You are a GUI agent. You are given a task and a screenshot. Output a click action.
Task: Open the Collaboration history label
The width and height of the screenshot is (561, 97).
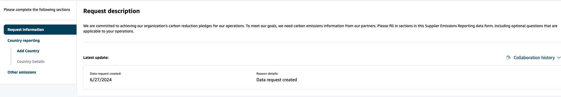534,58
